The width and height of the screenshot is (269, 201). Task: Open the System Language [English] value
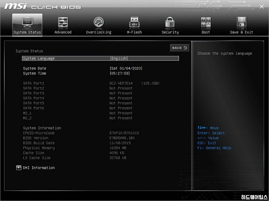pos(119,58)
